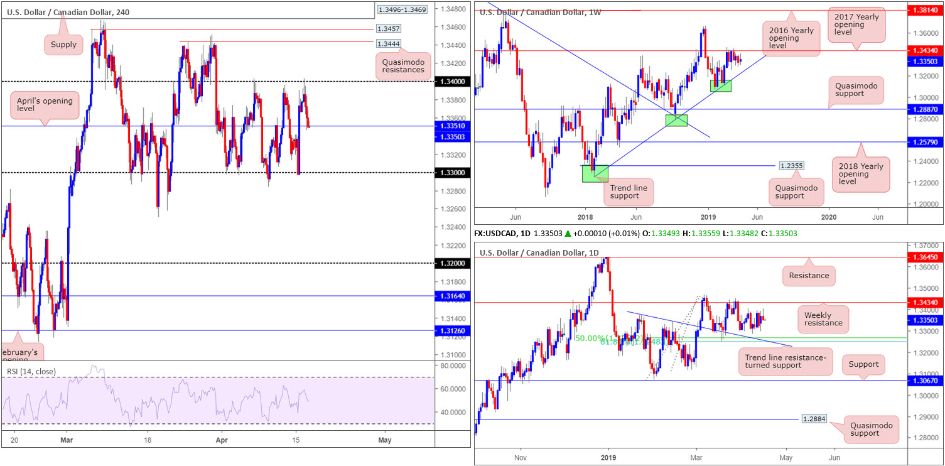945x466 pixels.
Task: Click the 1.33503 tag on the daily chart
Action: click(926, 320)
